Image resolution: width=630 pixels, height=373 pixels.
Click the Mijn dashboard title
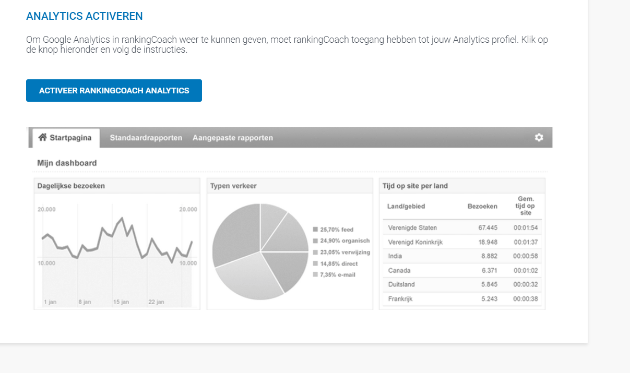tap(67, 163)
